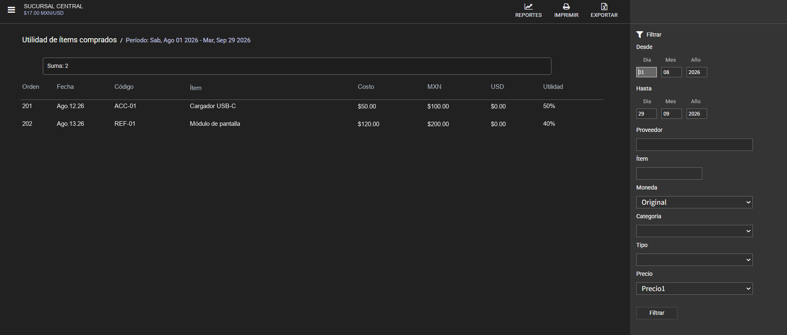Click Módulo de pantalla item name
Screen dimensions: 787x335
tap(215, 124)
